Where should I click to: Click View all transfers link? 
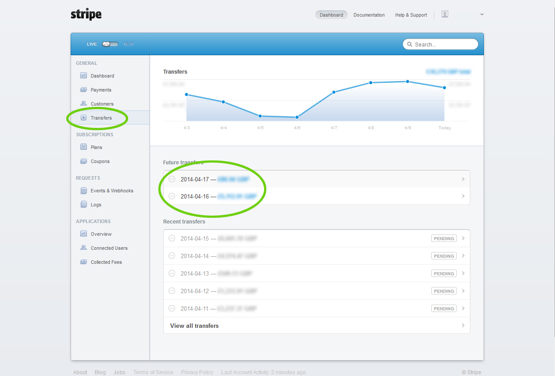[194, 326]
